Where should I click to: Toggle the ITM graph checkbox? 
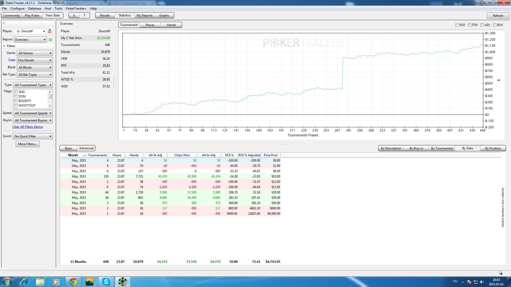[x=469, y=25]
